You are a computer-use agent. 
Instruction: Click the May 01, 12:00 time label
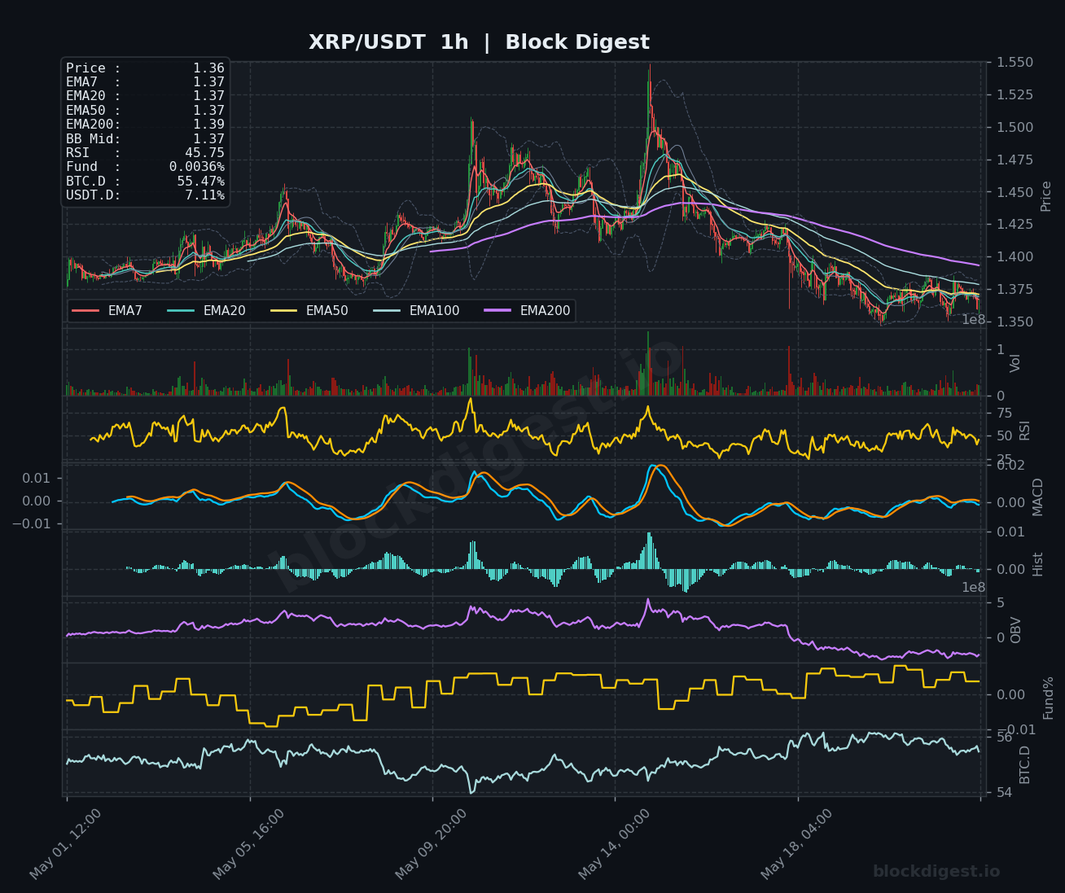pos(66,844)
